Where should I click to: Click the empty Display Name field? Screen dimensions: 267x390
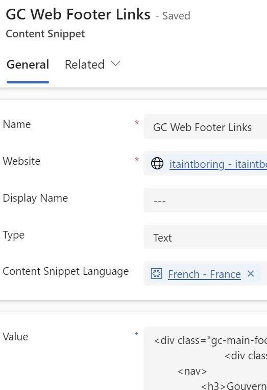pyautogui.click(x=205, y=200)
